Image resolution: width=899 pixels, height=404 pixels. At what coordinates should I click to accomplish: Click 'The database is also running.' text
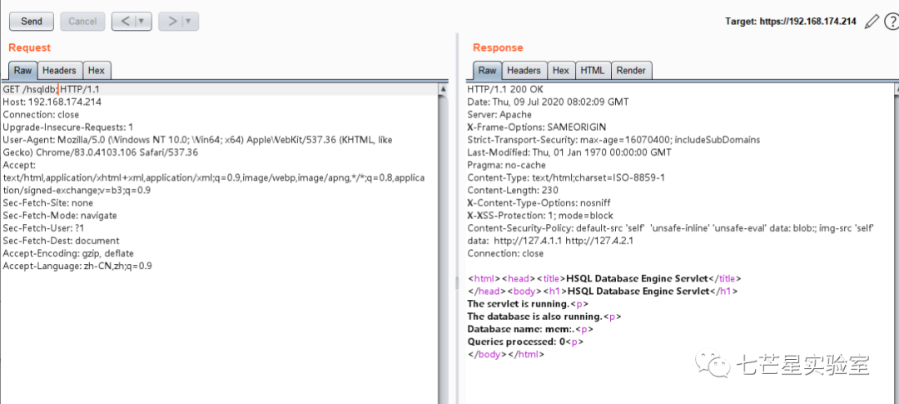pos(534,317)
